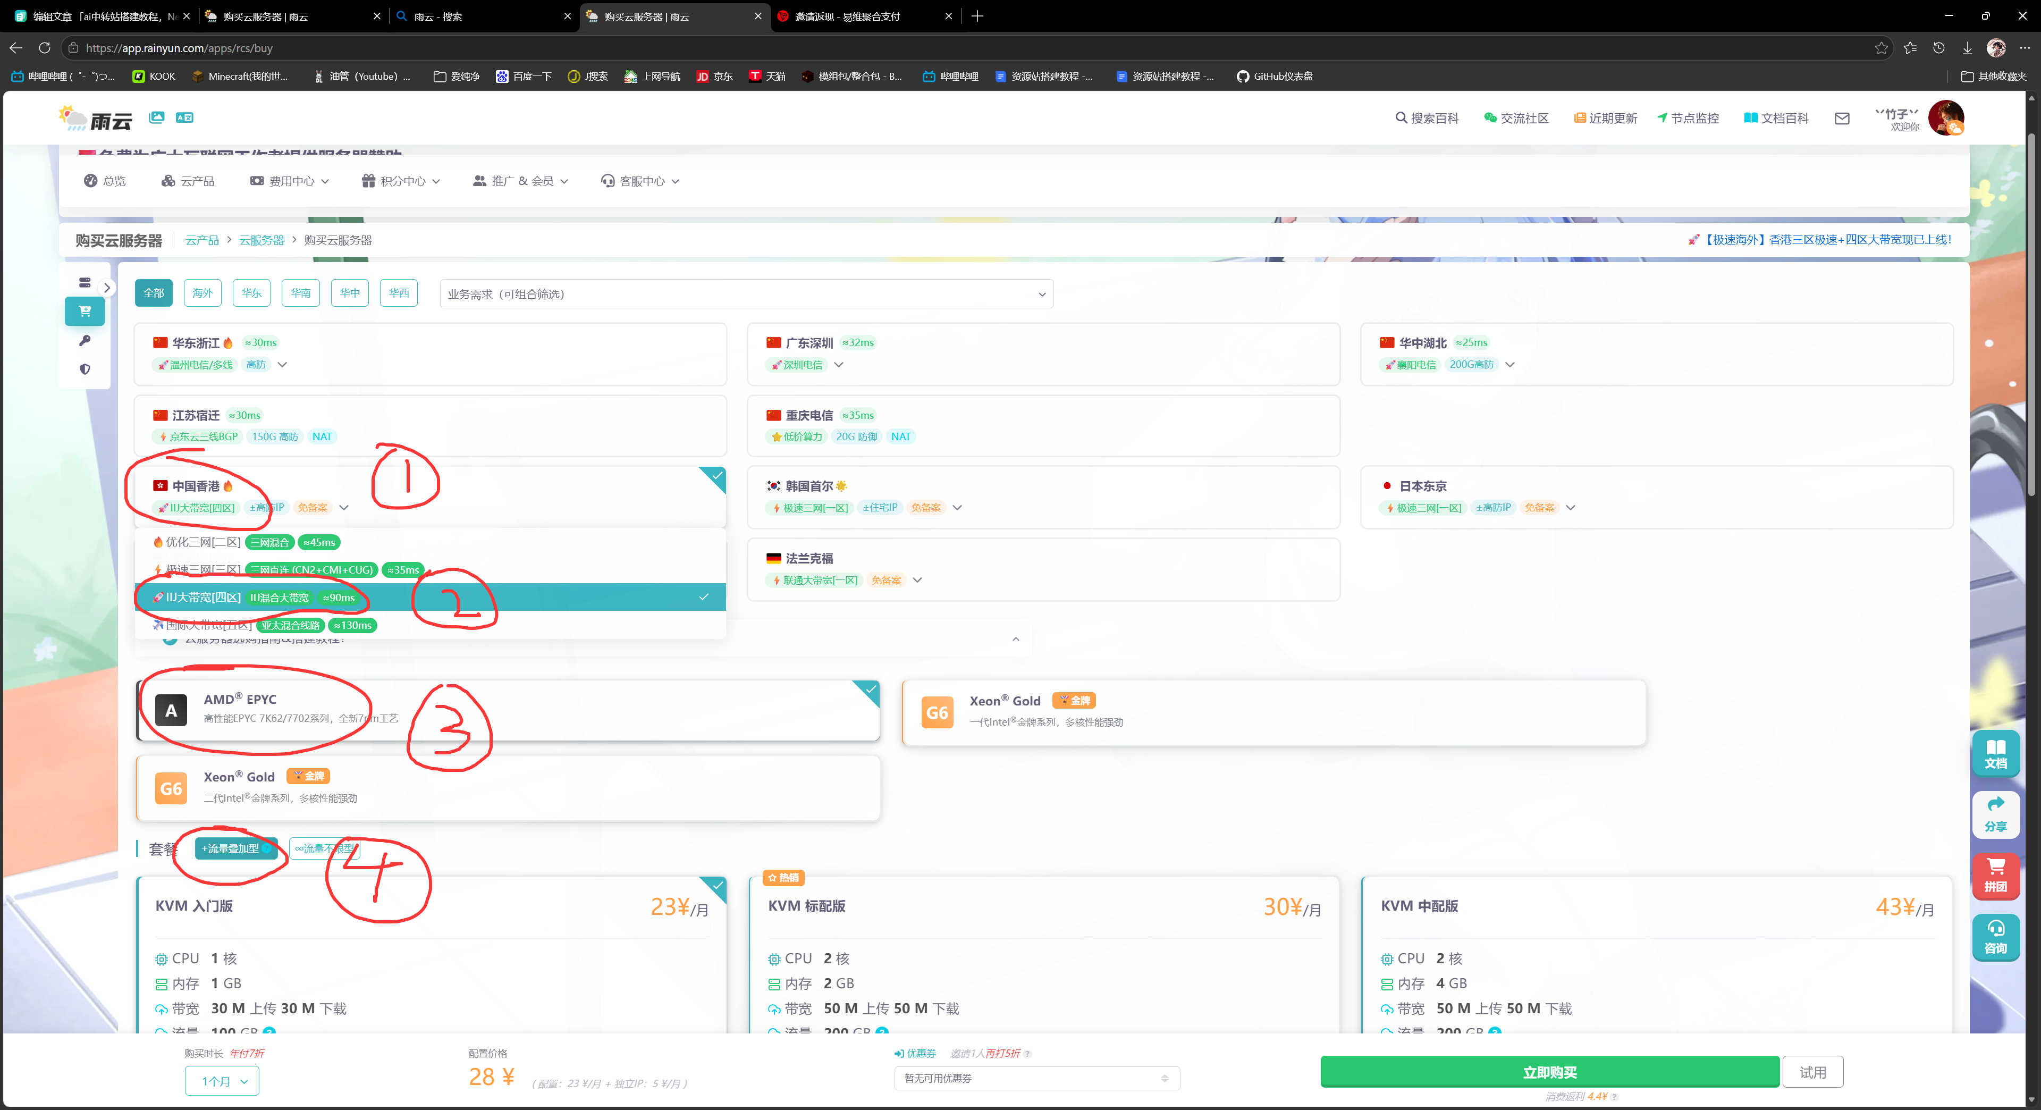Open the mail inbox icon

tap(1842, 118)
